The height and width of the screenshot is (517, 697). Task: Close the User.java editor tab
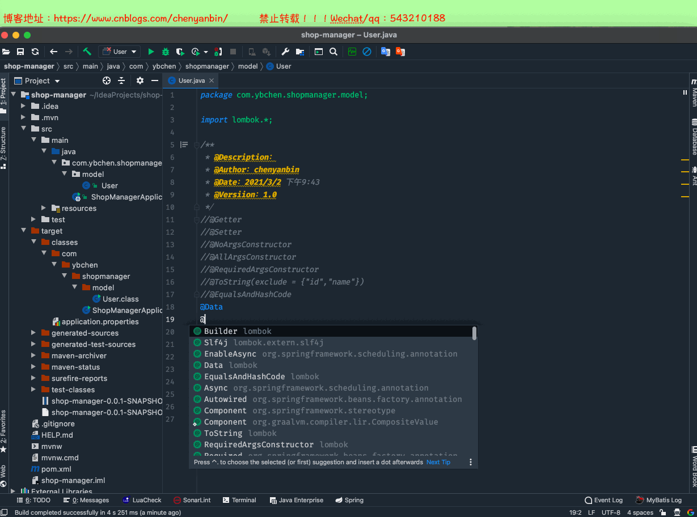pyautogui.click(x=212, y=80)
